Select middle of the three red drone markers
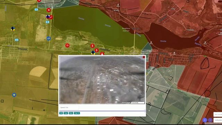 pyautogui.click(x=96, y=50)
